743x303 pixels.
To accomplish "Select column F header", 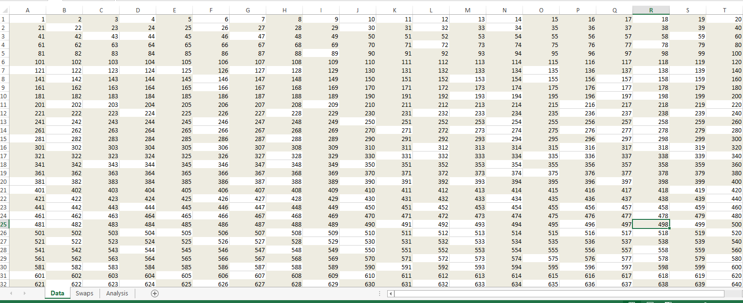I will pyautogui.click(x=211, y=10).
